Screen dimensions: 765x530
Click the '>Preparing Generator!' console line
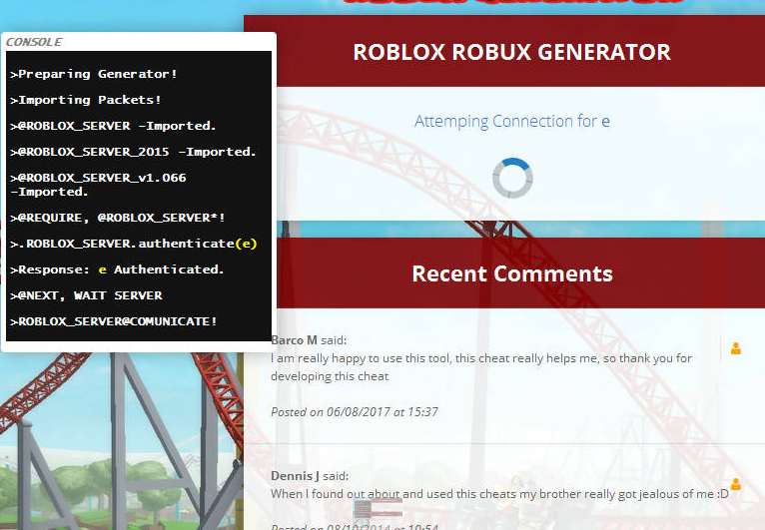pyautogui.click(x=94, y=74)
